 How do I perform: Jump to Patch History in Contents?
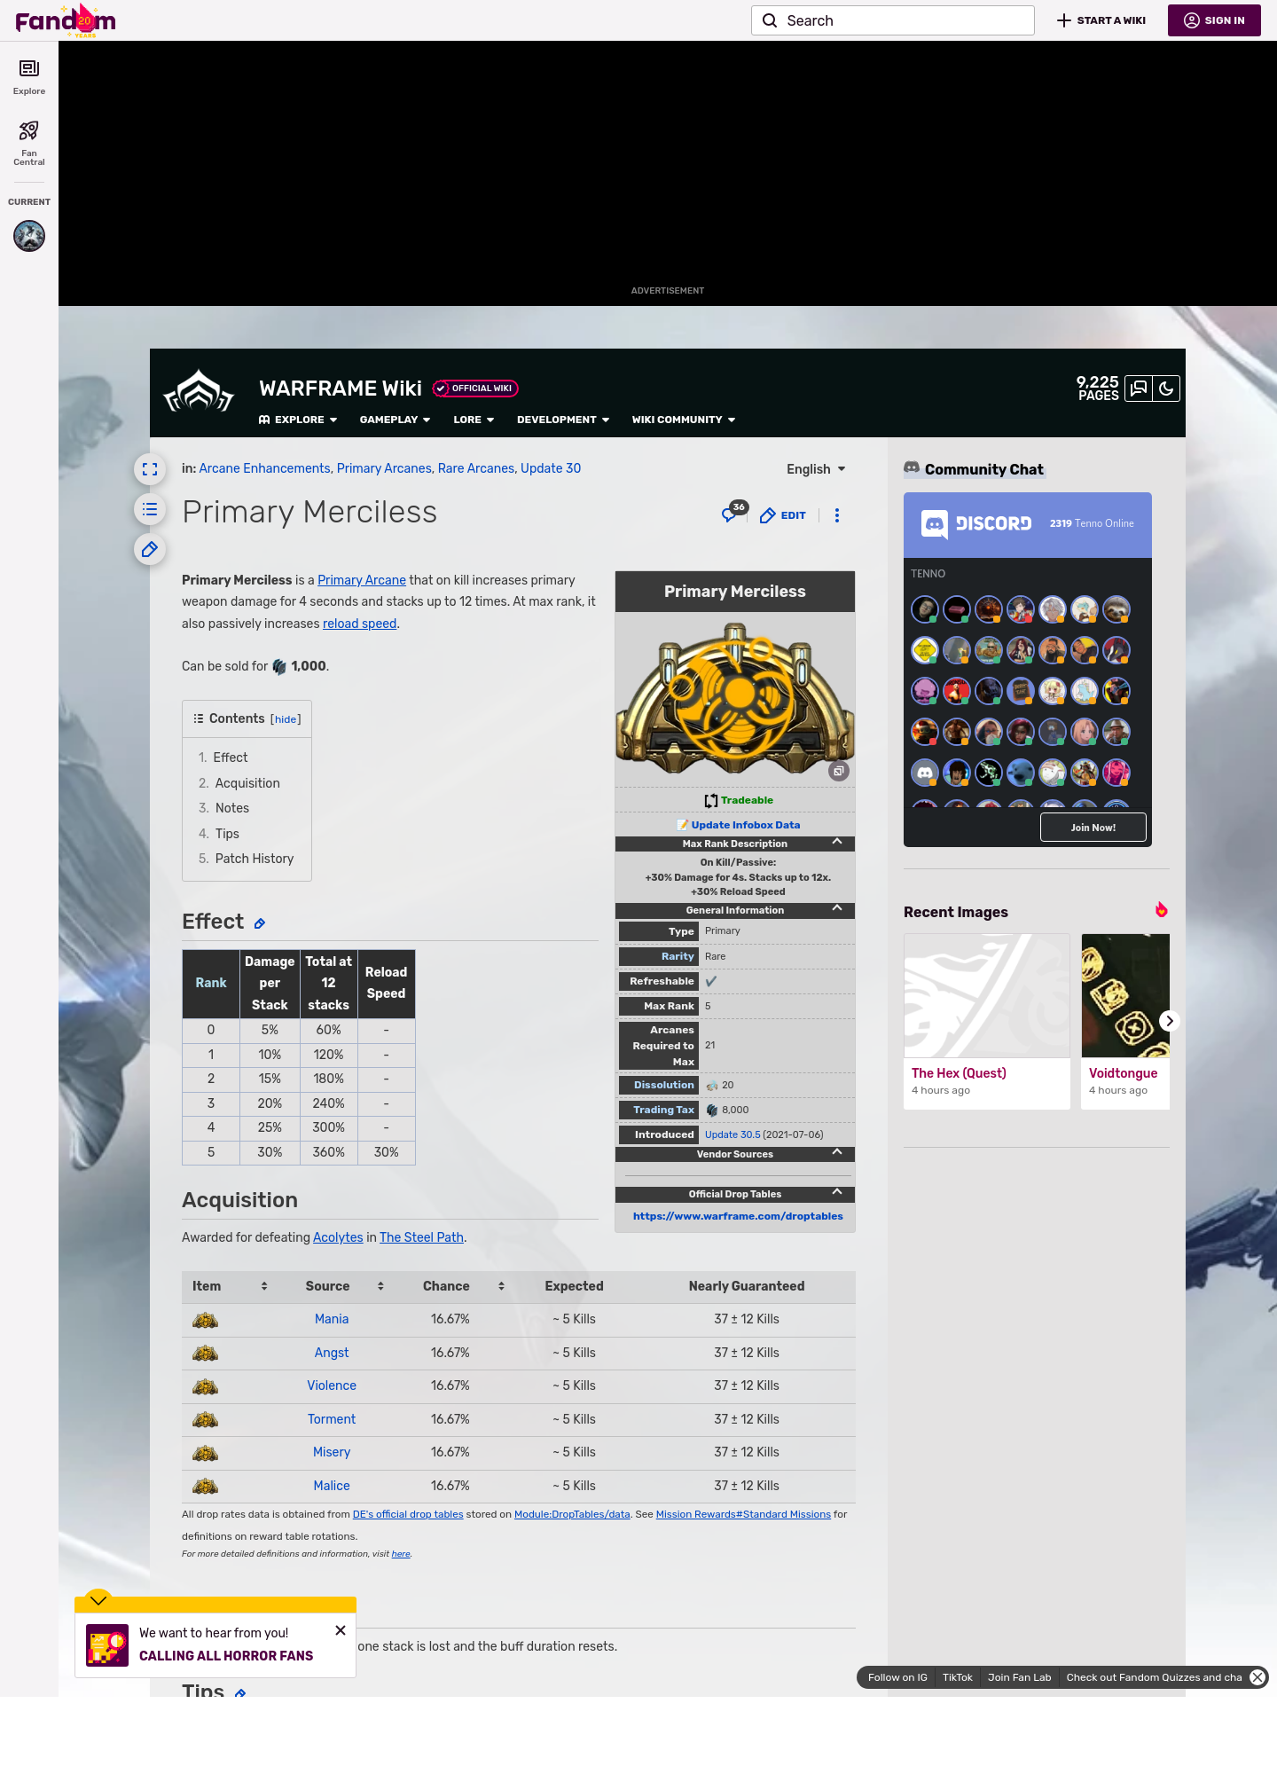[254, 859]
